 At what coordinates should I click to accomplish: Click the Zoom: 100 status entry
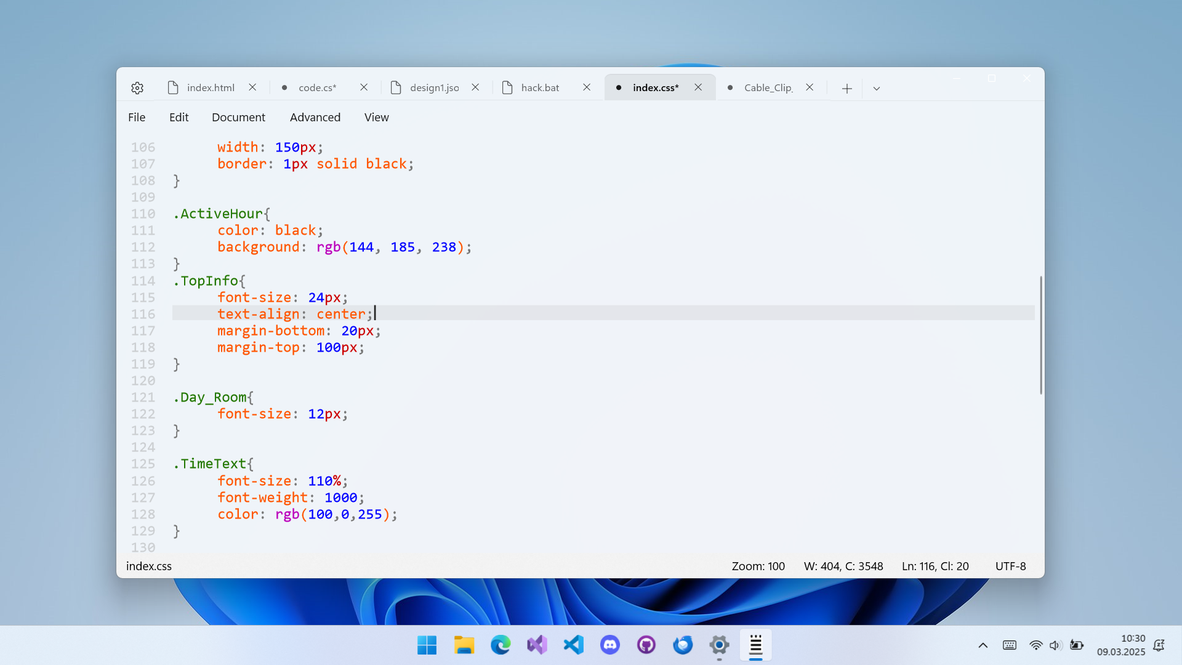[x=758, y=566]
